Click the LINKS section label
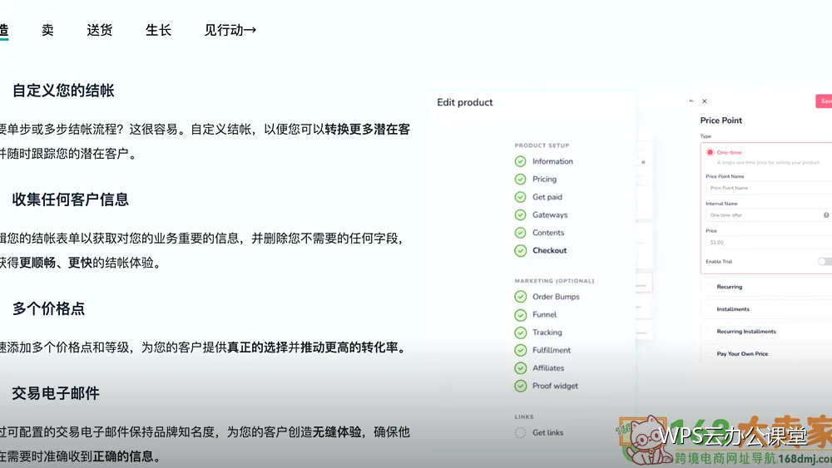Screen dimensions: 832x468 [x=523, y=417]
